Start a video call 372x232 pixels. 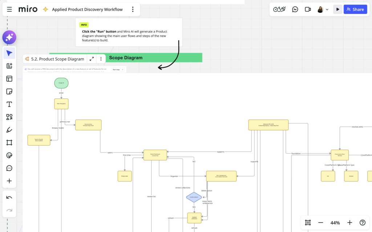(x=308, y=9)
